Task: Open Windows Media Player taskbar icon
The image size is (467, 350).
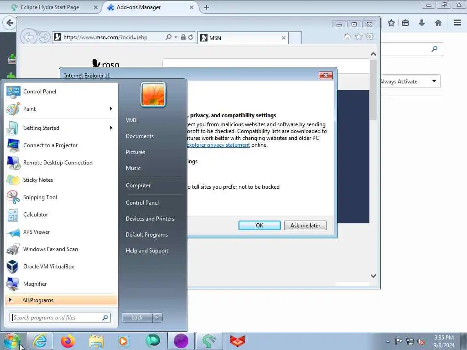Action: tap(124, 341)
